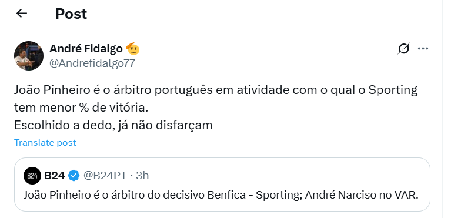Open the three-dot More options menu
This screenshot has width=461, height=218.
point(423,48)
